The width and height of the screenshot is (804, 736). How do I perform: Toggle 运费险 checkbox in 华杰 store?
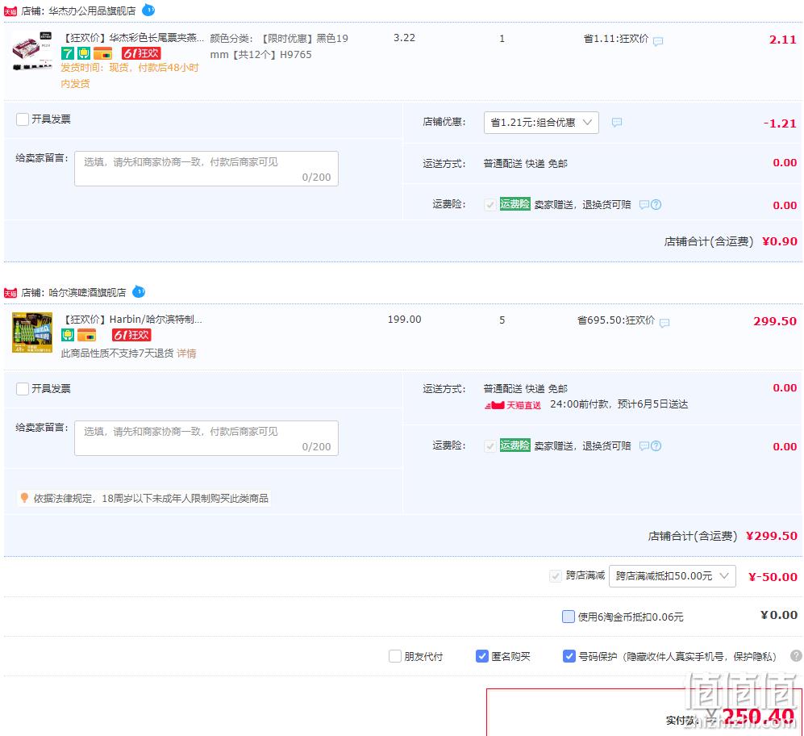490,205
